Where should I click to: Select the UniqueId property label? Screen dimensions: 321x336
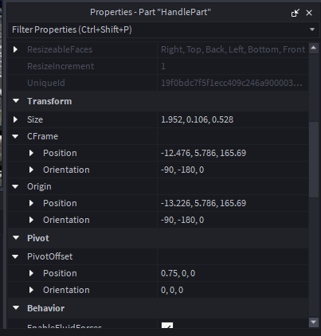pyautogui.click(x=46, y=83)
